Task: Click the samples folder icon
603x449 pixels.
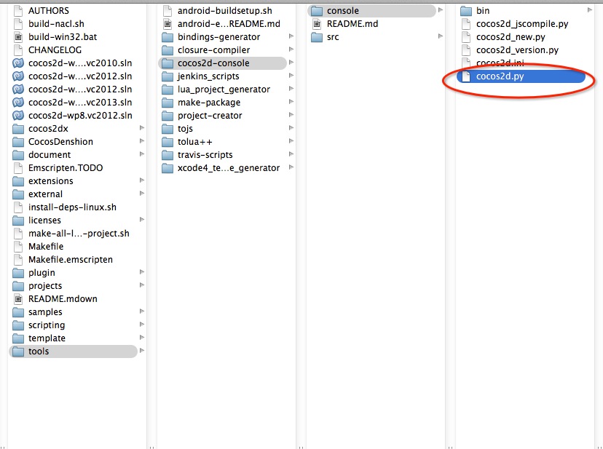Action: [x=18, y=312]
